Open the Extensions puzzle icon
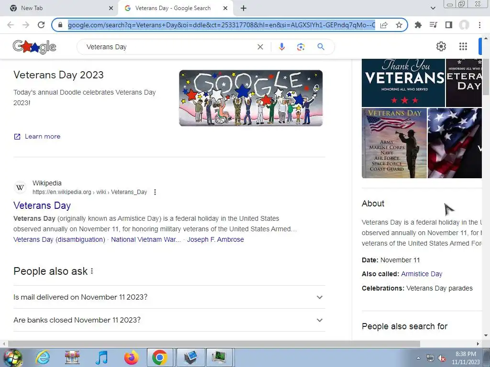 [x=418, y=25]
